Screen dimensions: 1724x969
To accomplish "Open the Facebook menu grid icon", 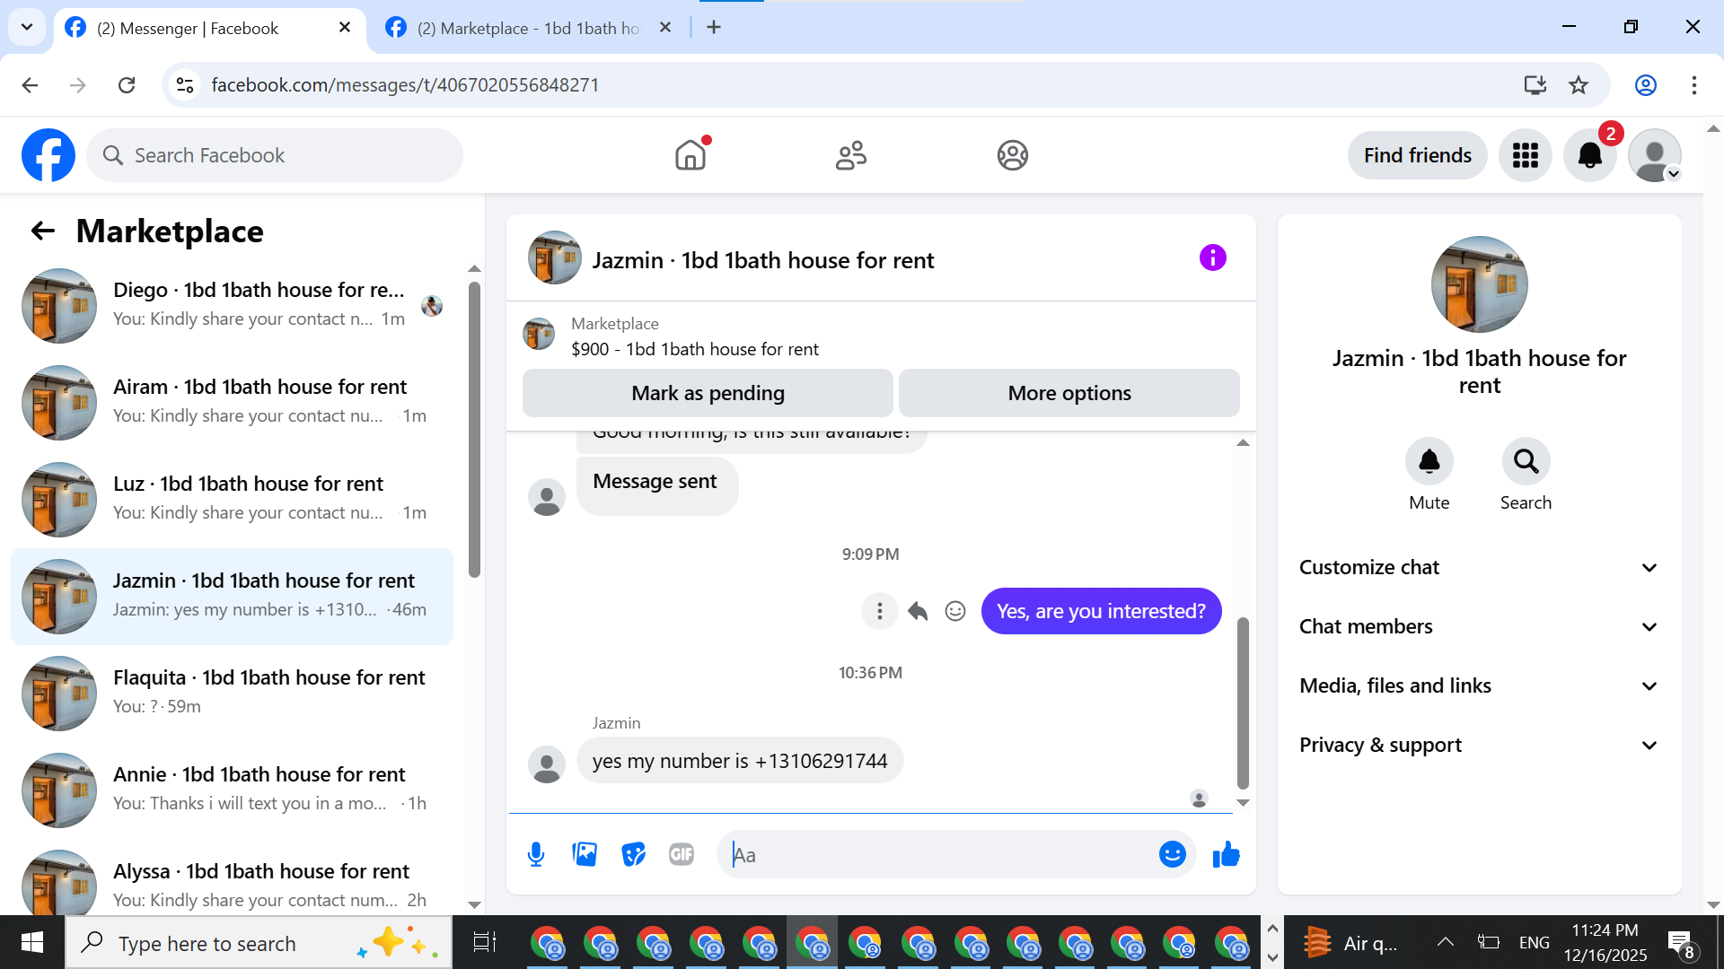I will (1526, 155).
